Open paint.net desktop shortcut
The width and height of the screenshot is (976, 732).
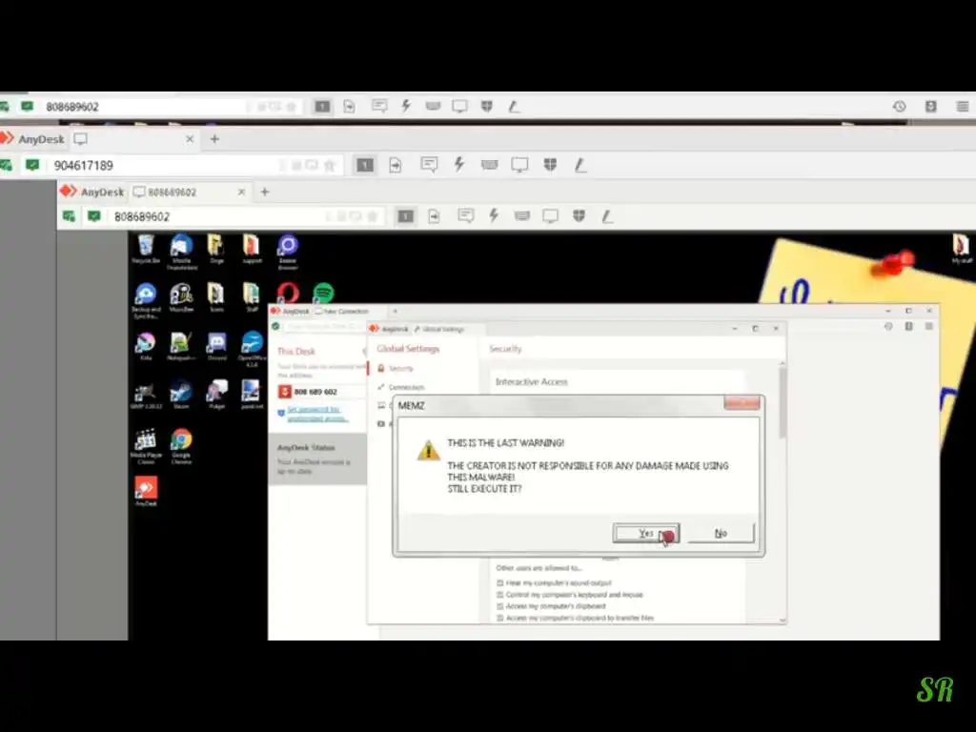[x=252, y=396]
